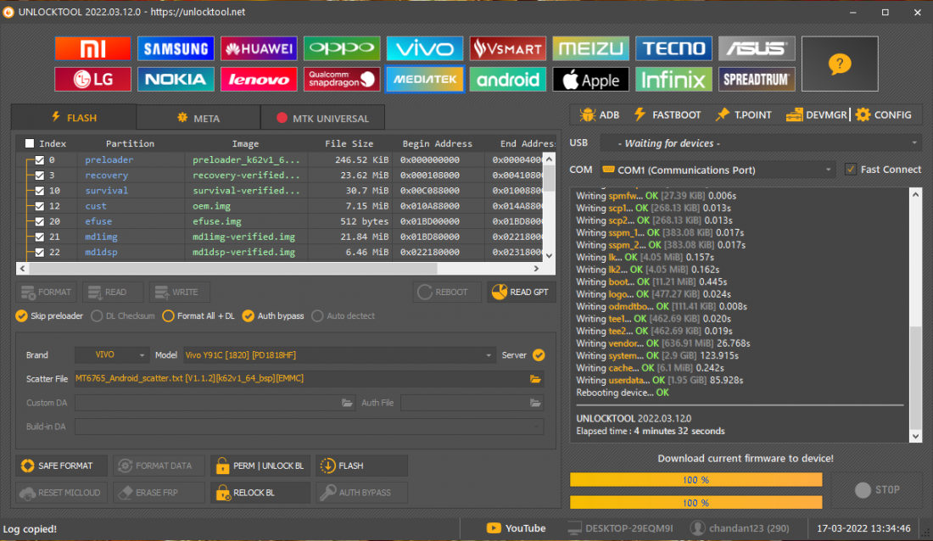The width and height of the screenshot is (933, 541).
Task: Open the help question mark tile
Action: click(x=840, y=64)
